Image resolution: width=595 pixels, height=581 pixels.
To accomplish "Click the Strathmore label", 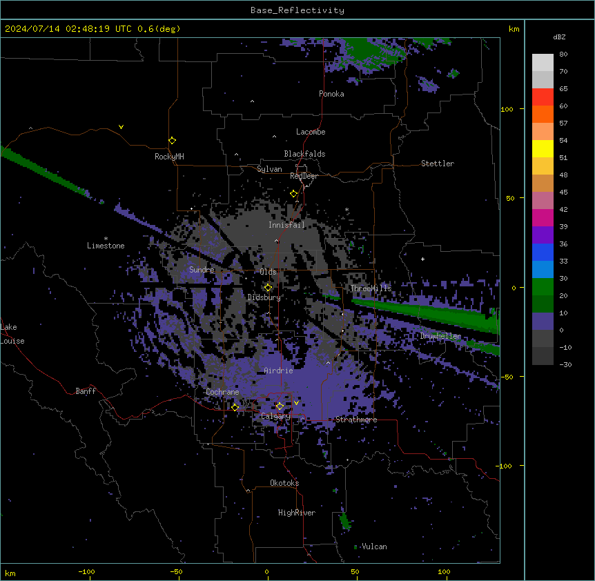I will [356, 420].
